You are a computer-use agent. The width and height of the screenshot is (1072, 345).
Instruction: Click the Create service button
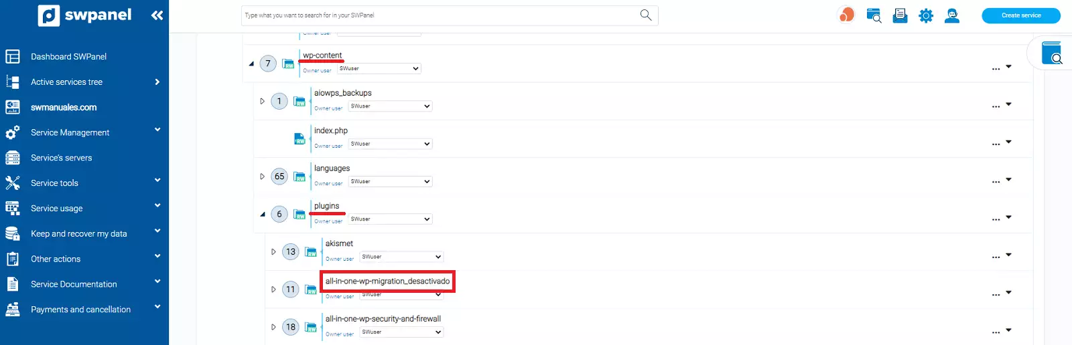[1020, 15]
